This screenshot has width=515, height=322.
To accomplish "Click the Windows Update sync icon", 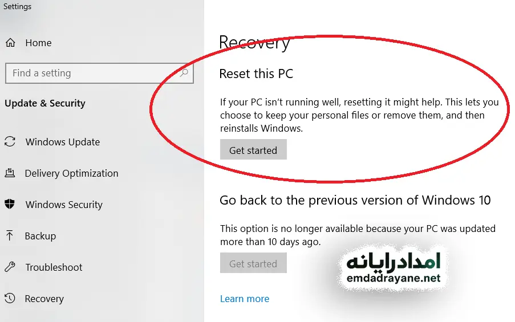I will (10, 142).
